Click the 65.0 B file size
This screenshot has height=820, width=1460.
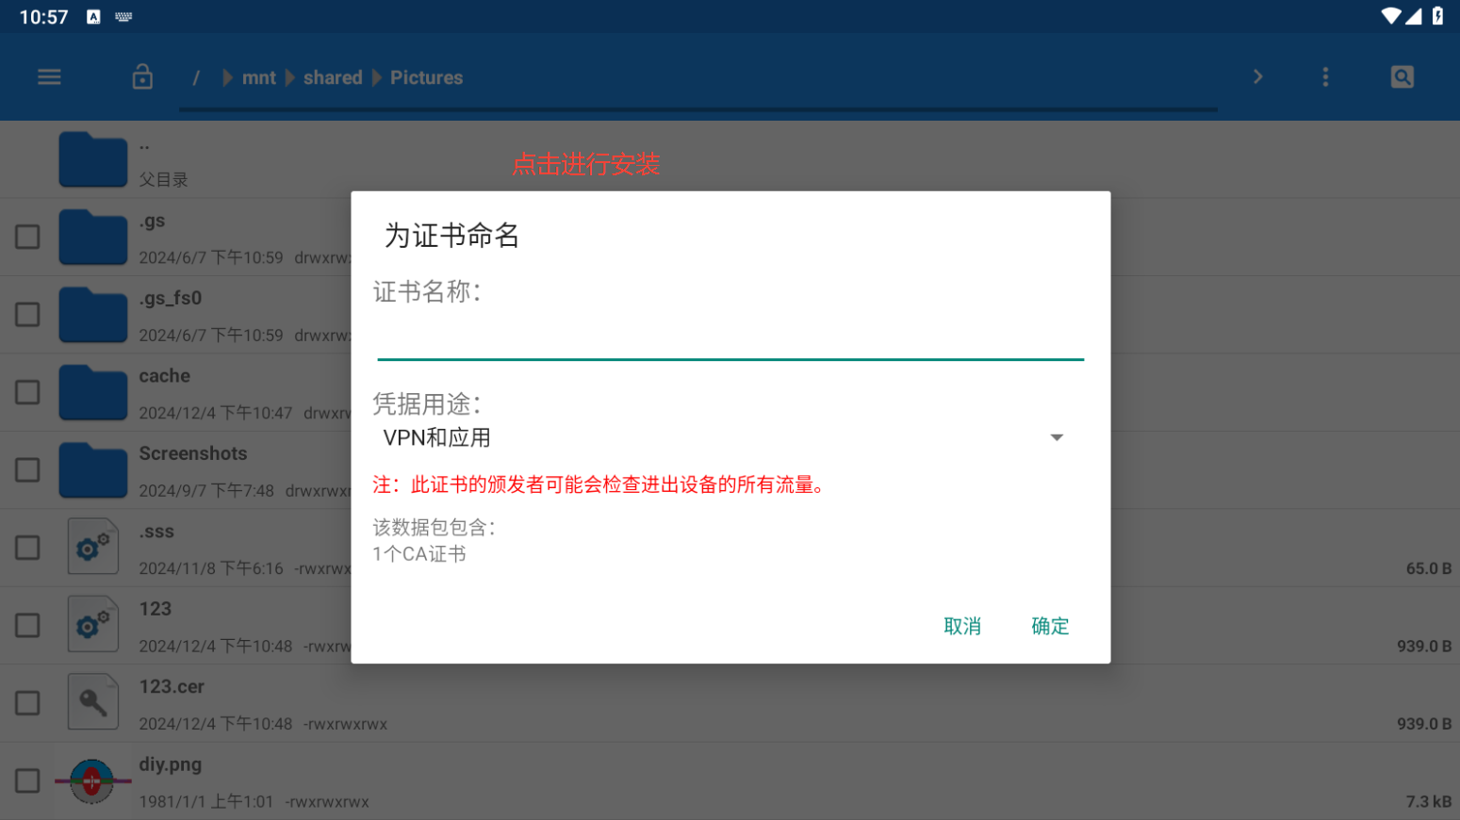point(1429,568)
